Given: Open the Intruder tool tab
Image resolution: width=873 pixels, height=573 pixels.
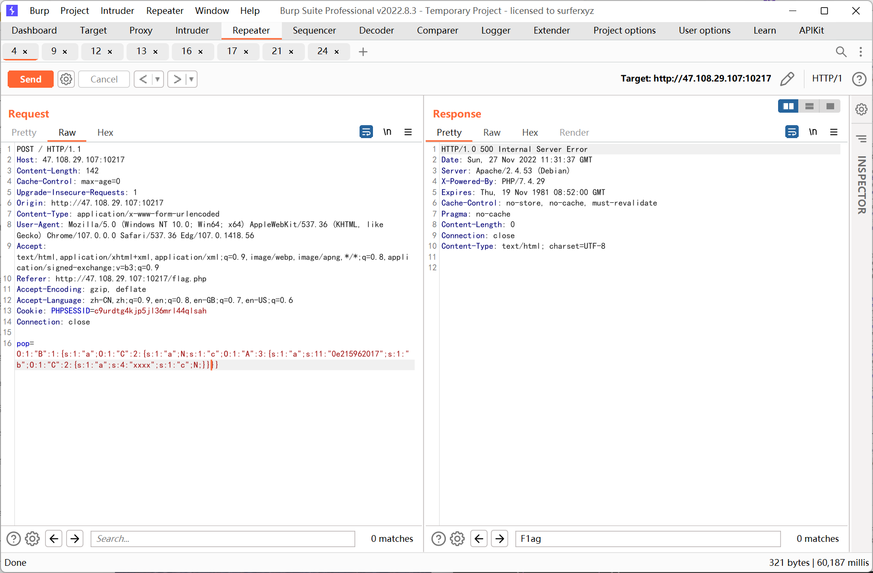Looking at the screenshot, I should pos(192,30).
